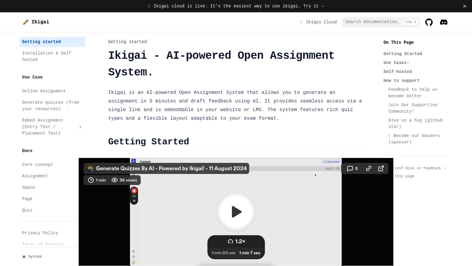This screenshot has height=266, width=472.
Task: Jump to How to support section
Action: point(401,81)
